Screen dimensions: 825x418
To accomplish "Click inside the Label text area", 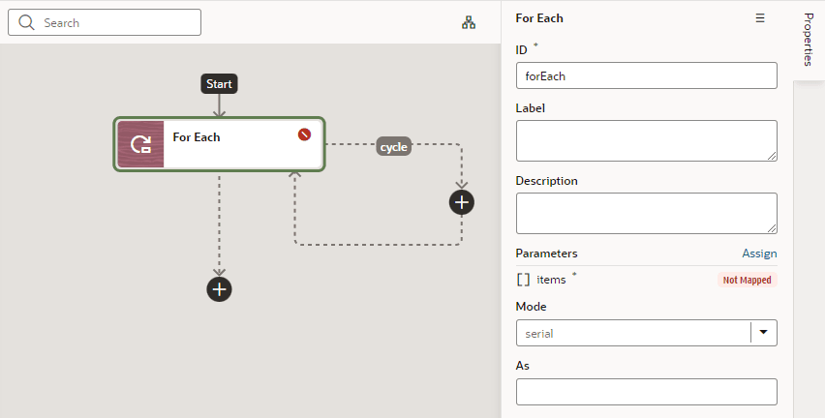I will pos(646,140).
